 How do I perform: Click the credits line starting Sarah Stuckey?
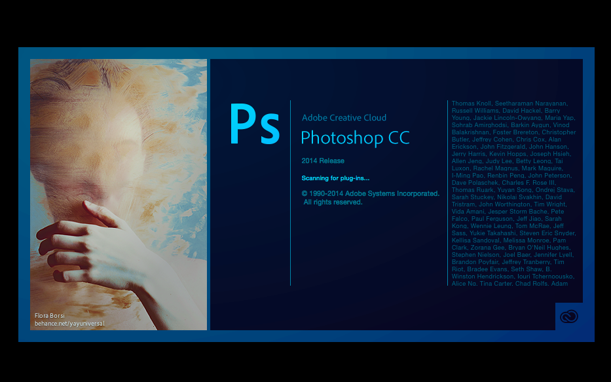click(x=507, y=197)
